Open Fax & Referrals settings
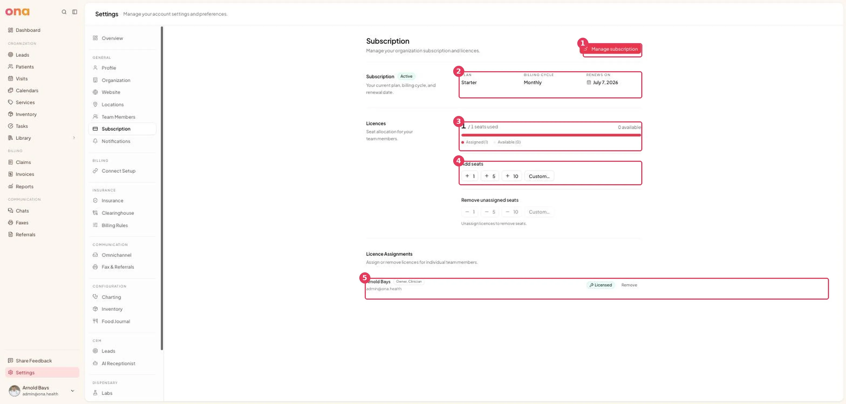This screenshot has width=846, height=404. [122, 267]
